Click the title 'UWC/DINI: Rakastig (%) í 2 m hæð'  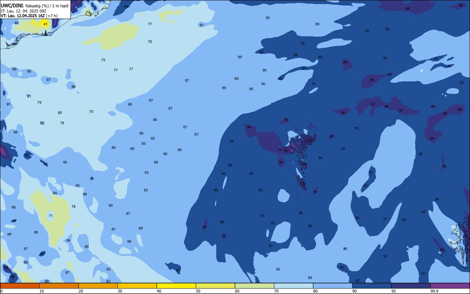[35, 5]
